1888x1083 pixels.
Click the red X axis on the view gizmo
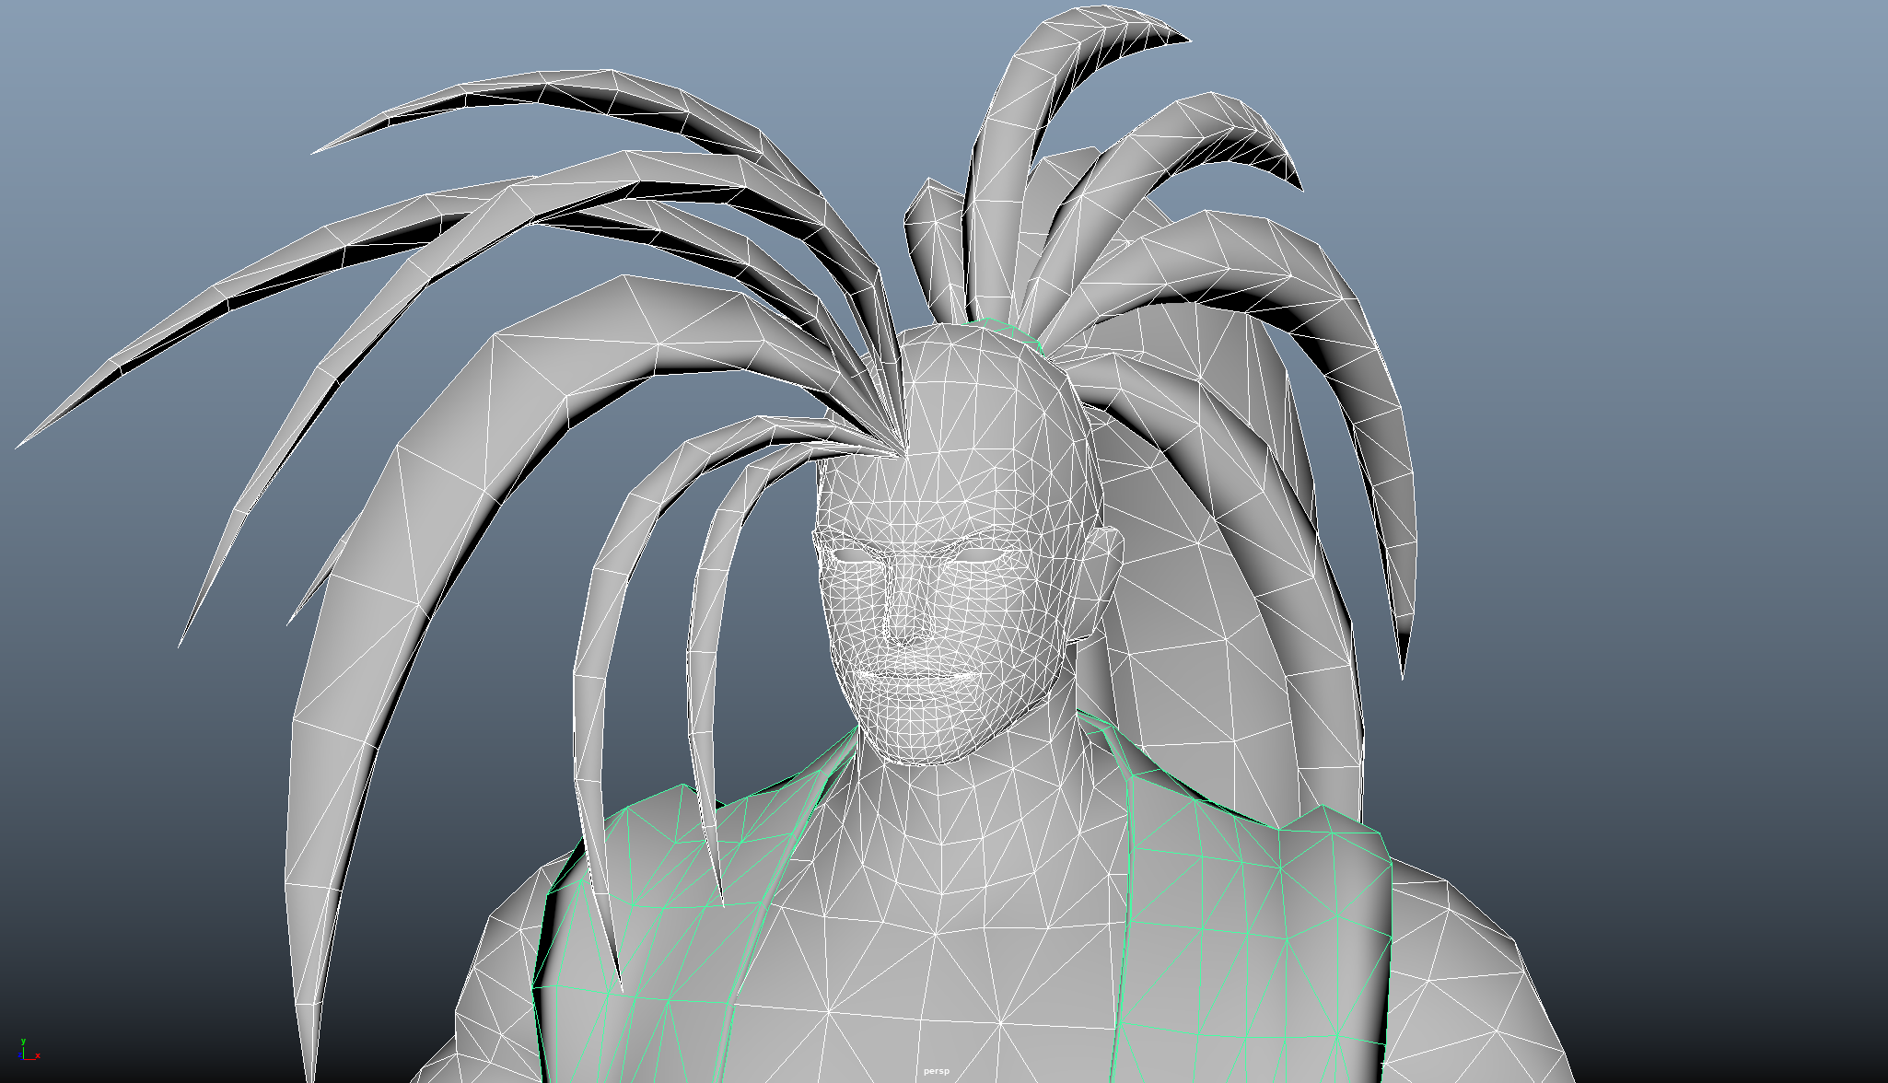[38, 1056]
